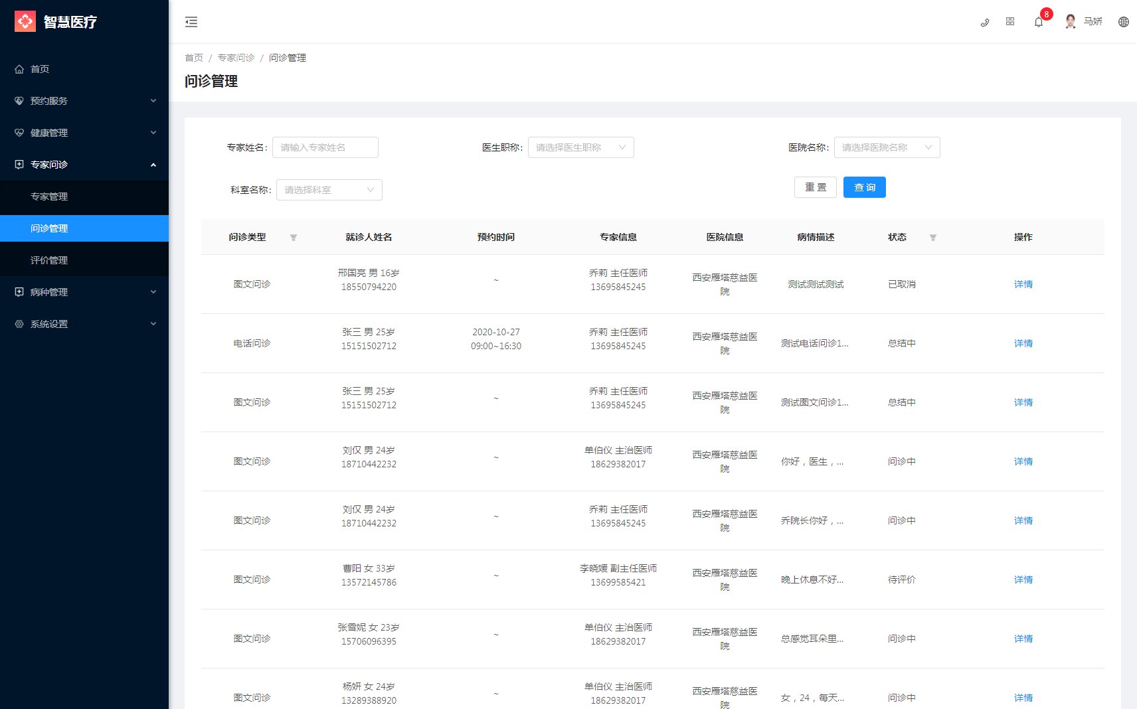Open the 医生职称 dropdown
Viewport: 1137px width, 709px height.
(x=581, y=147)
